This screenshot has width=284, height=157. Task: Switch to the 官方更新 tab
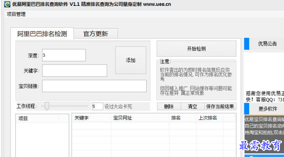click(96, 34)
